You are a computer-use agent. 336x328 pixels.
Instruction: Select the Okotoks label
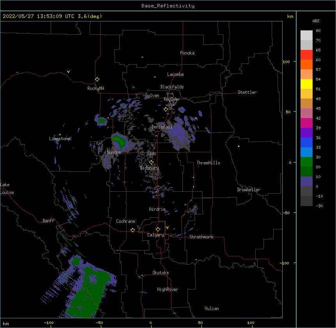[161, 273]
